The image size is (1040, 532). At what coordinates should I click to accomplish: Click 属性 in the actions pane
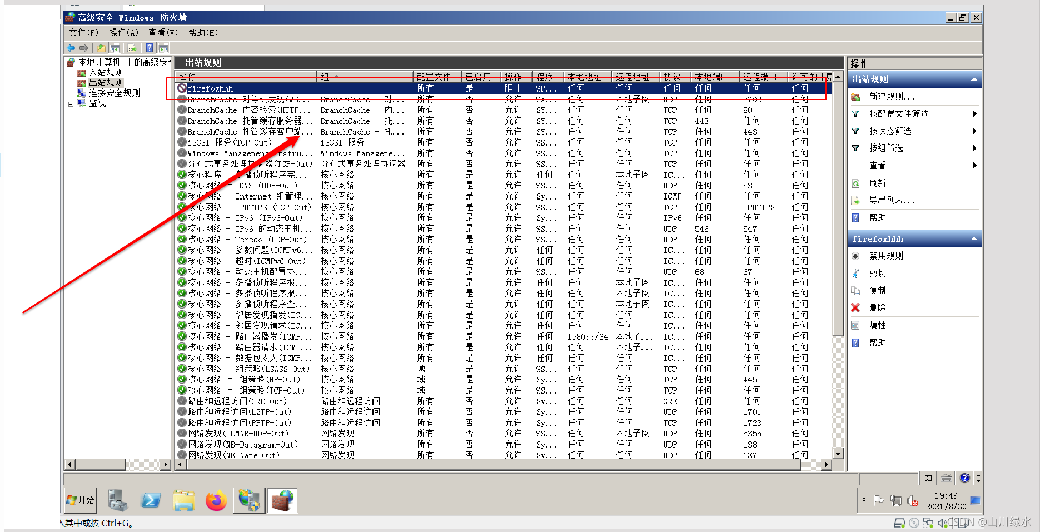pyautogui.click(x=878, y=325)
